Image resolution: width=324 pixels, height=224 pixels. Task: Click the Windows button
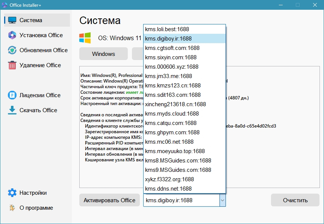[103, 54]
